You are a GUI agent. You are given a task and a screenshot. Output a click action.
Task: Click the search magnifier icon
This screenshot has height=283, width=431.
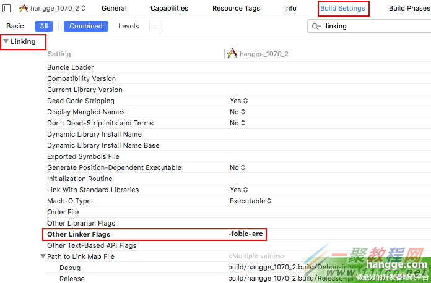pyautogui.click(x=316, y=27)
